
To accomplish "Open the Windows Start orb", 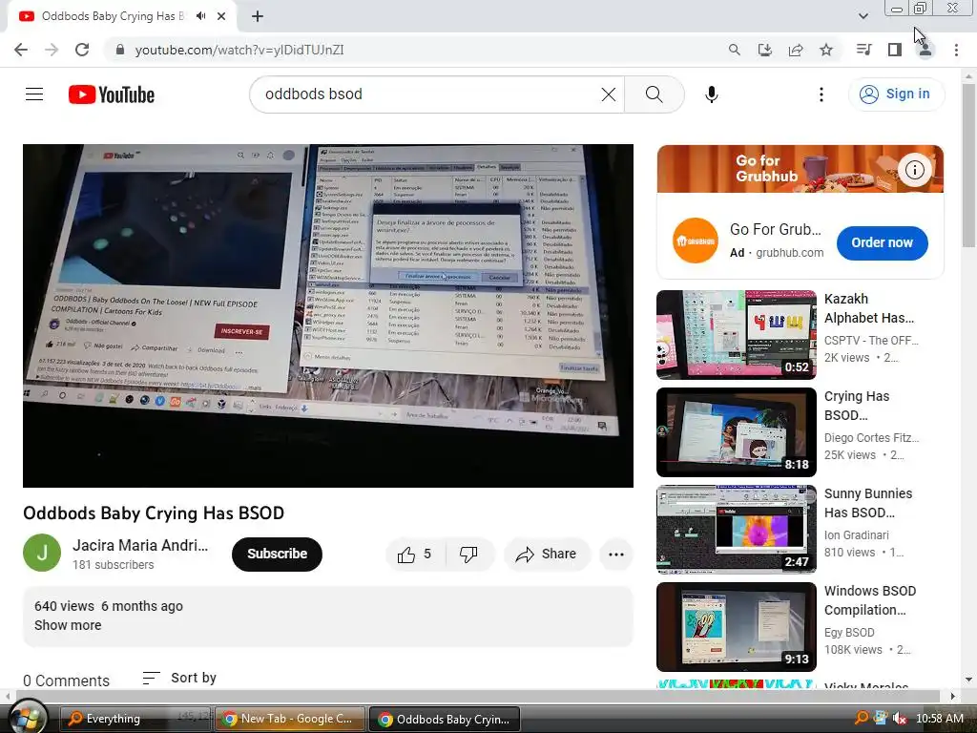I will pyautogui.click(x=26, y=719).
